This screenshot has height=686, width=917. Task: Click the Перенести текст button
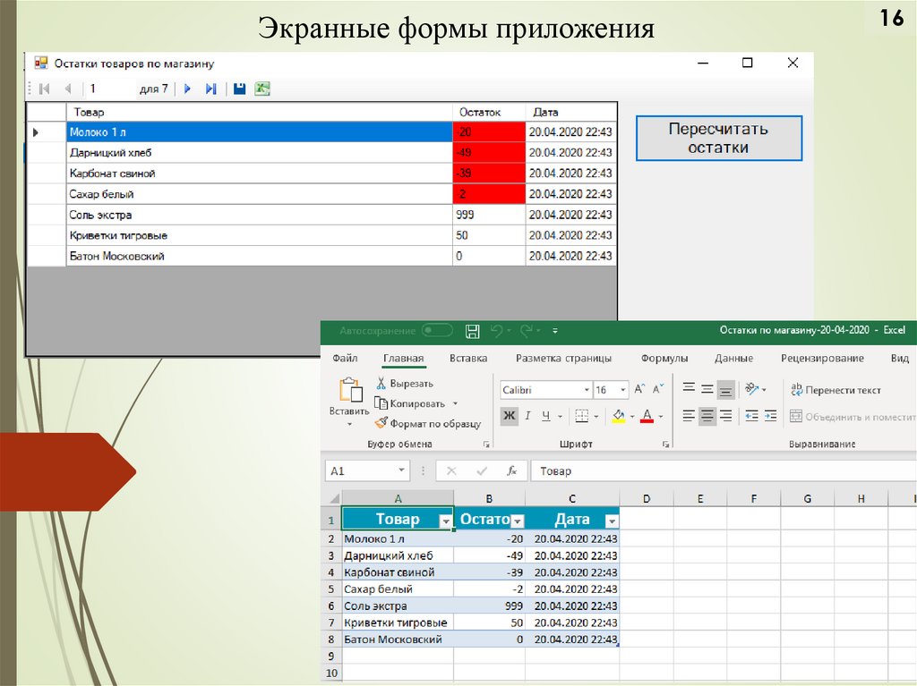point(836,390)
